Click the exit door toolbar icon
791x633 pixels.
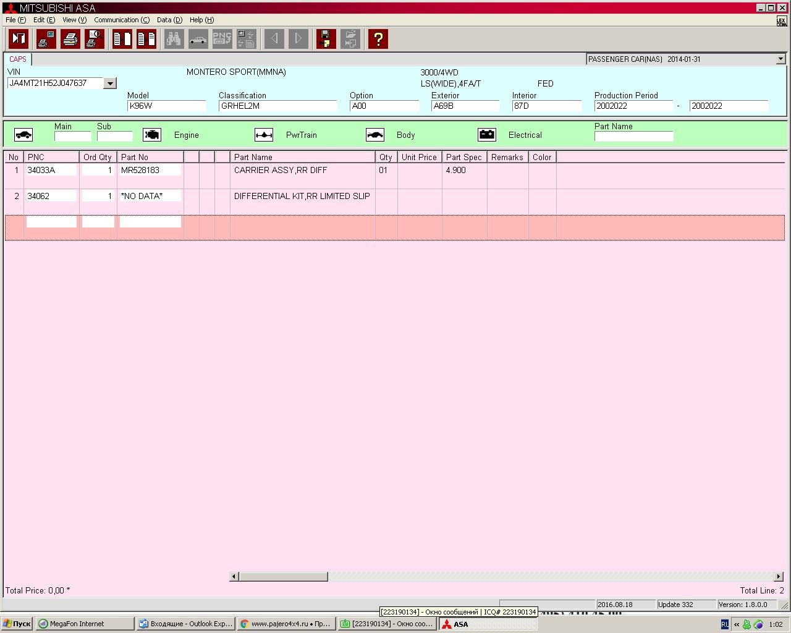click(x=19, y=39)
